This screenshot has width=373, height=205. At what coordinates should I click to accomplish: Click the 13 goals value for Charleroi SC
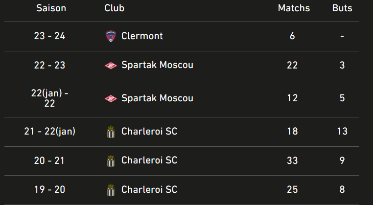coord(342,131)
